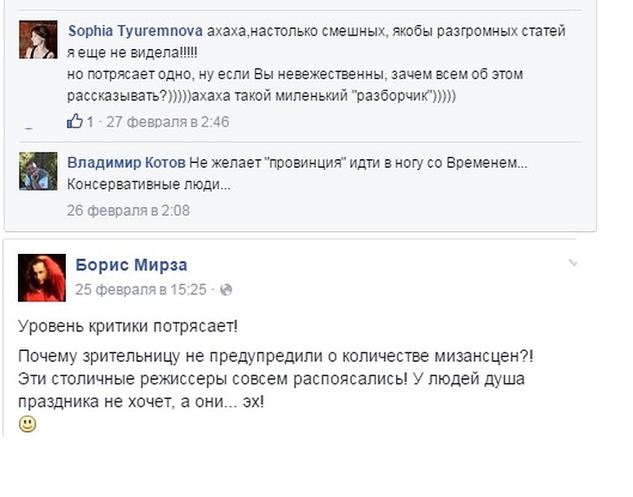Open Борис Мирза's profile name link

[131, 265]
